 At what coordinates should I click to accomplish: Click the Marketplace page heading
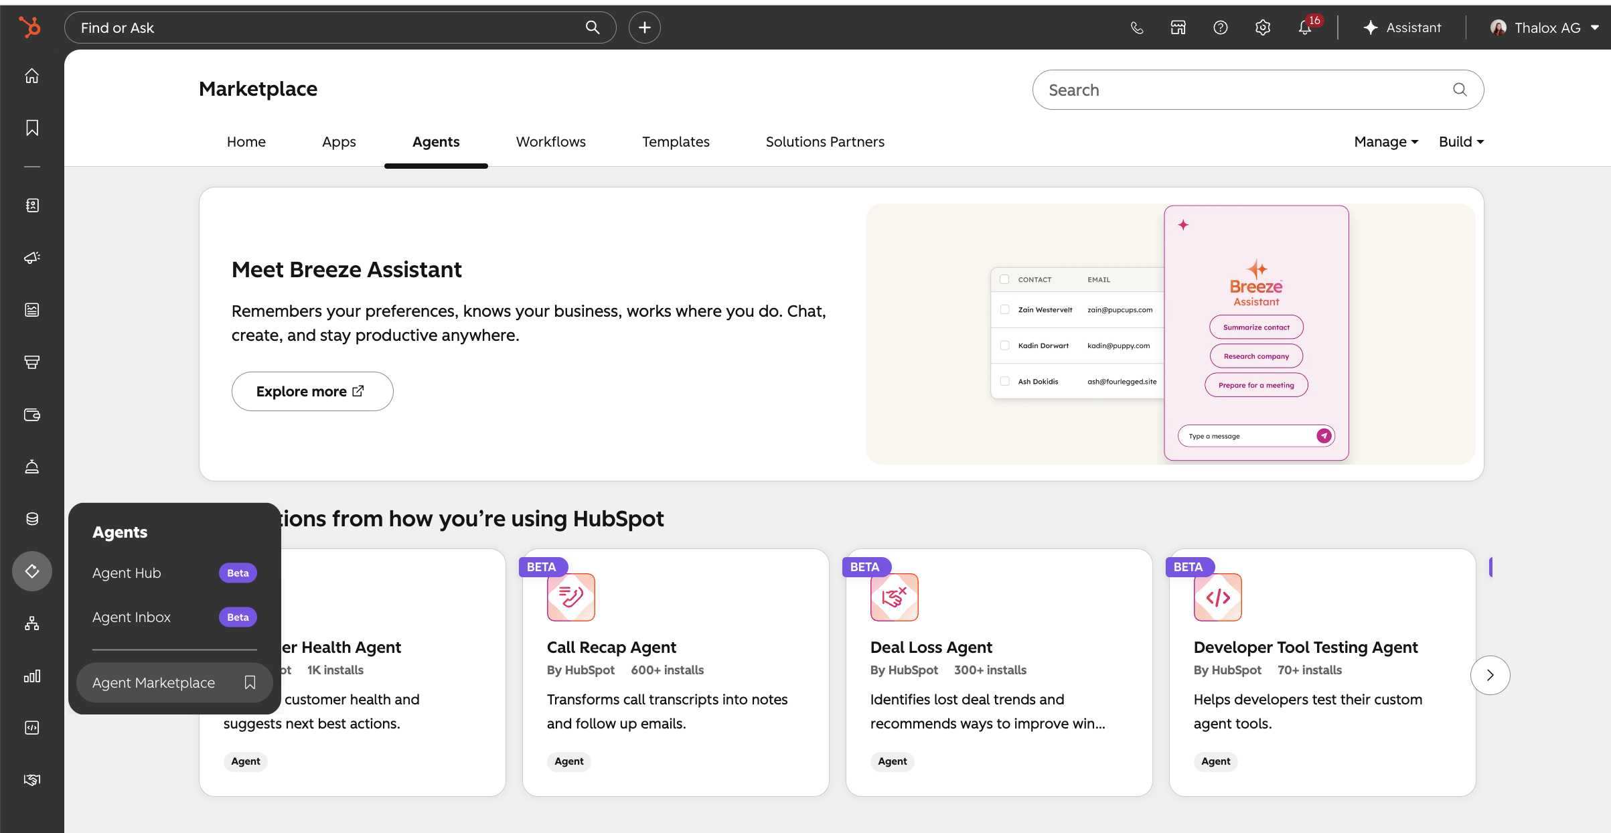click(x=258, y=89)
